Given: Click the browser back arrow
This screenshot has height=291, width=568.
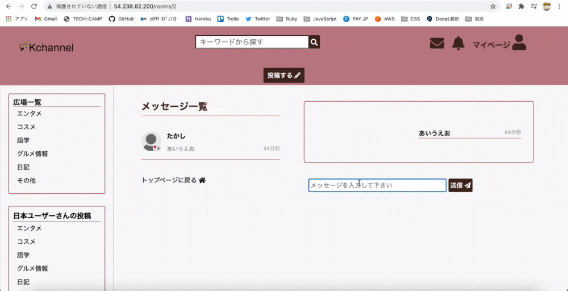Looking at the screenshot, I should tap(9, 6).
